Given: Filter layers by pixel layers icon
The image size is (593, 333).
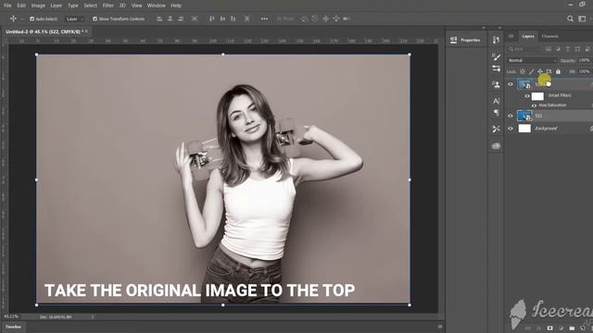Looking at the screenshot, I should tap(548, 49).
